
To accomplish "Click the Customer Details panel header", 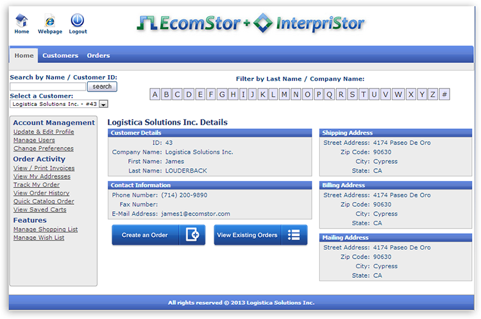I will tap(210, 133).
